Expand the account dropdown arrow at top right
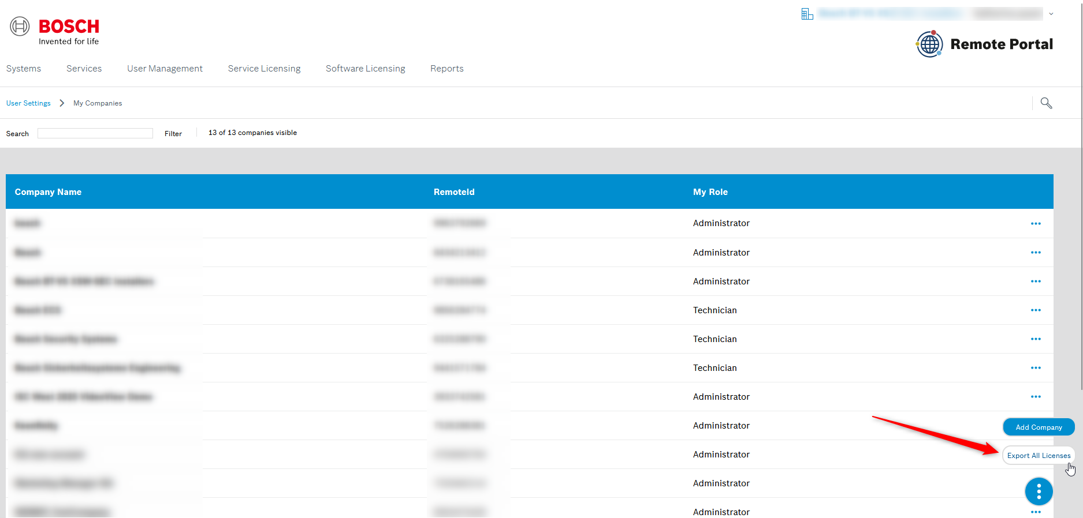The height and width of the screenshot is (518, 1083). point(1051,14)
